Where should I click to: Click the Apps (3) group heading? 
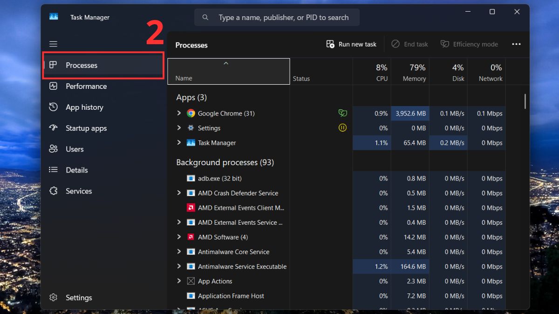pyautogui.click(x=191, y=97)
